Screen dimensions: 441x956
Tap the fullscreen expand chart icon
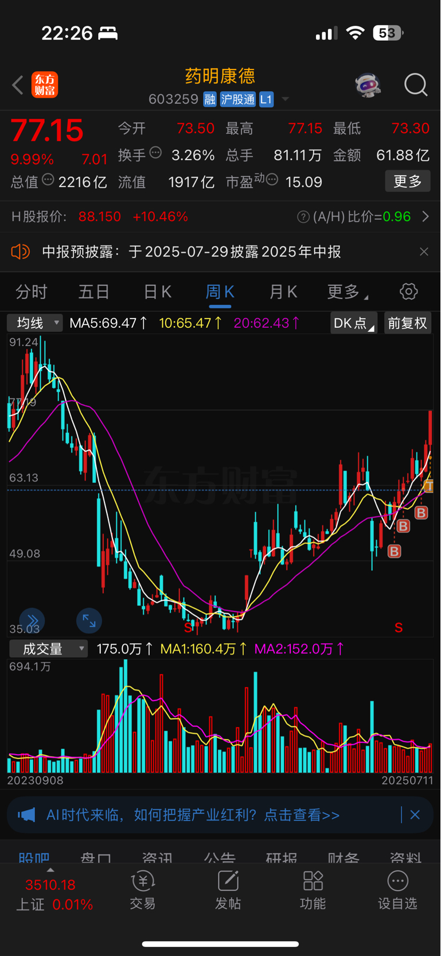[x=89, y=621]
